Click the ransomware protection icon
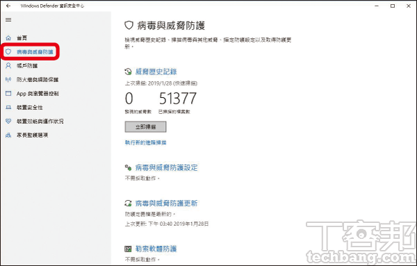This screenshot has height=266, width=417. [128, 249]
